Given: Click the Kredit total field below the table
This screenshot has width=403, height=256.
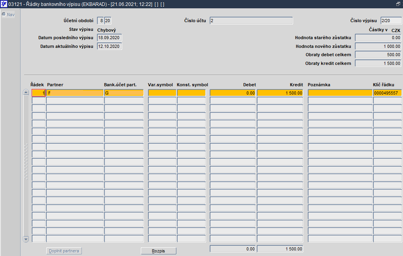Looking at the screenshot, I should (x=280, y=249).
